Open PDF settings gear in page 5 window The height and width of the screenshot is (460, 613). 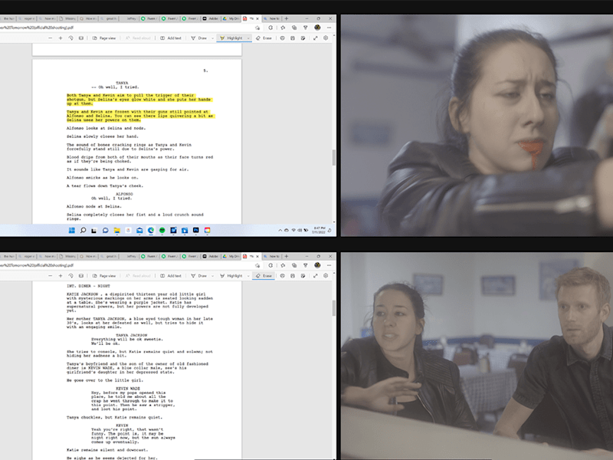326,38
